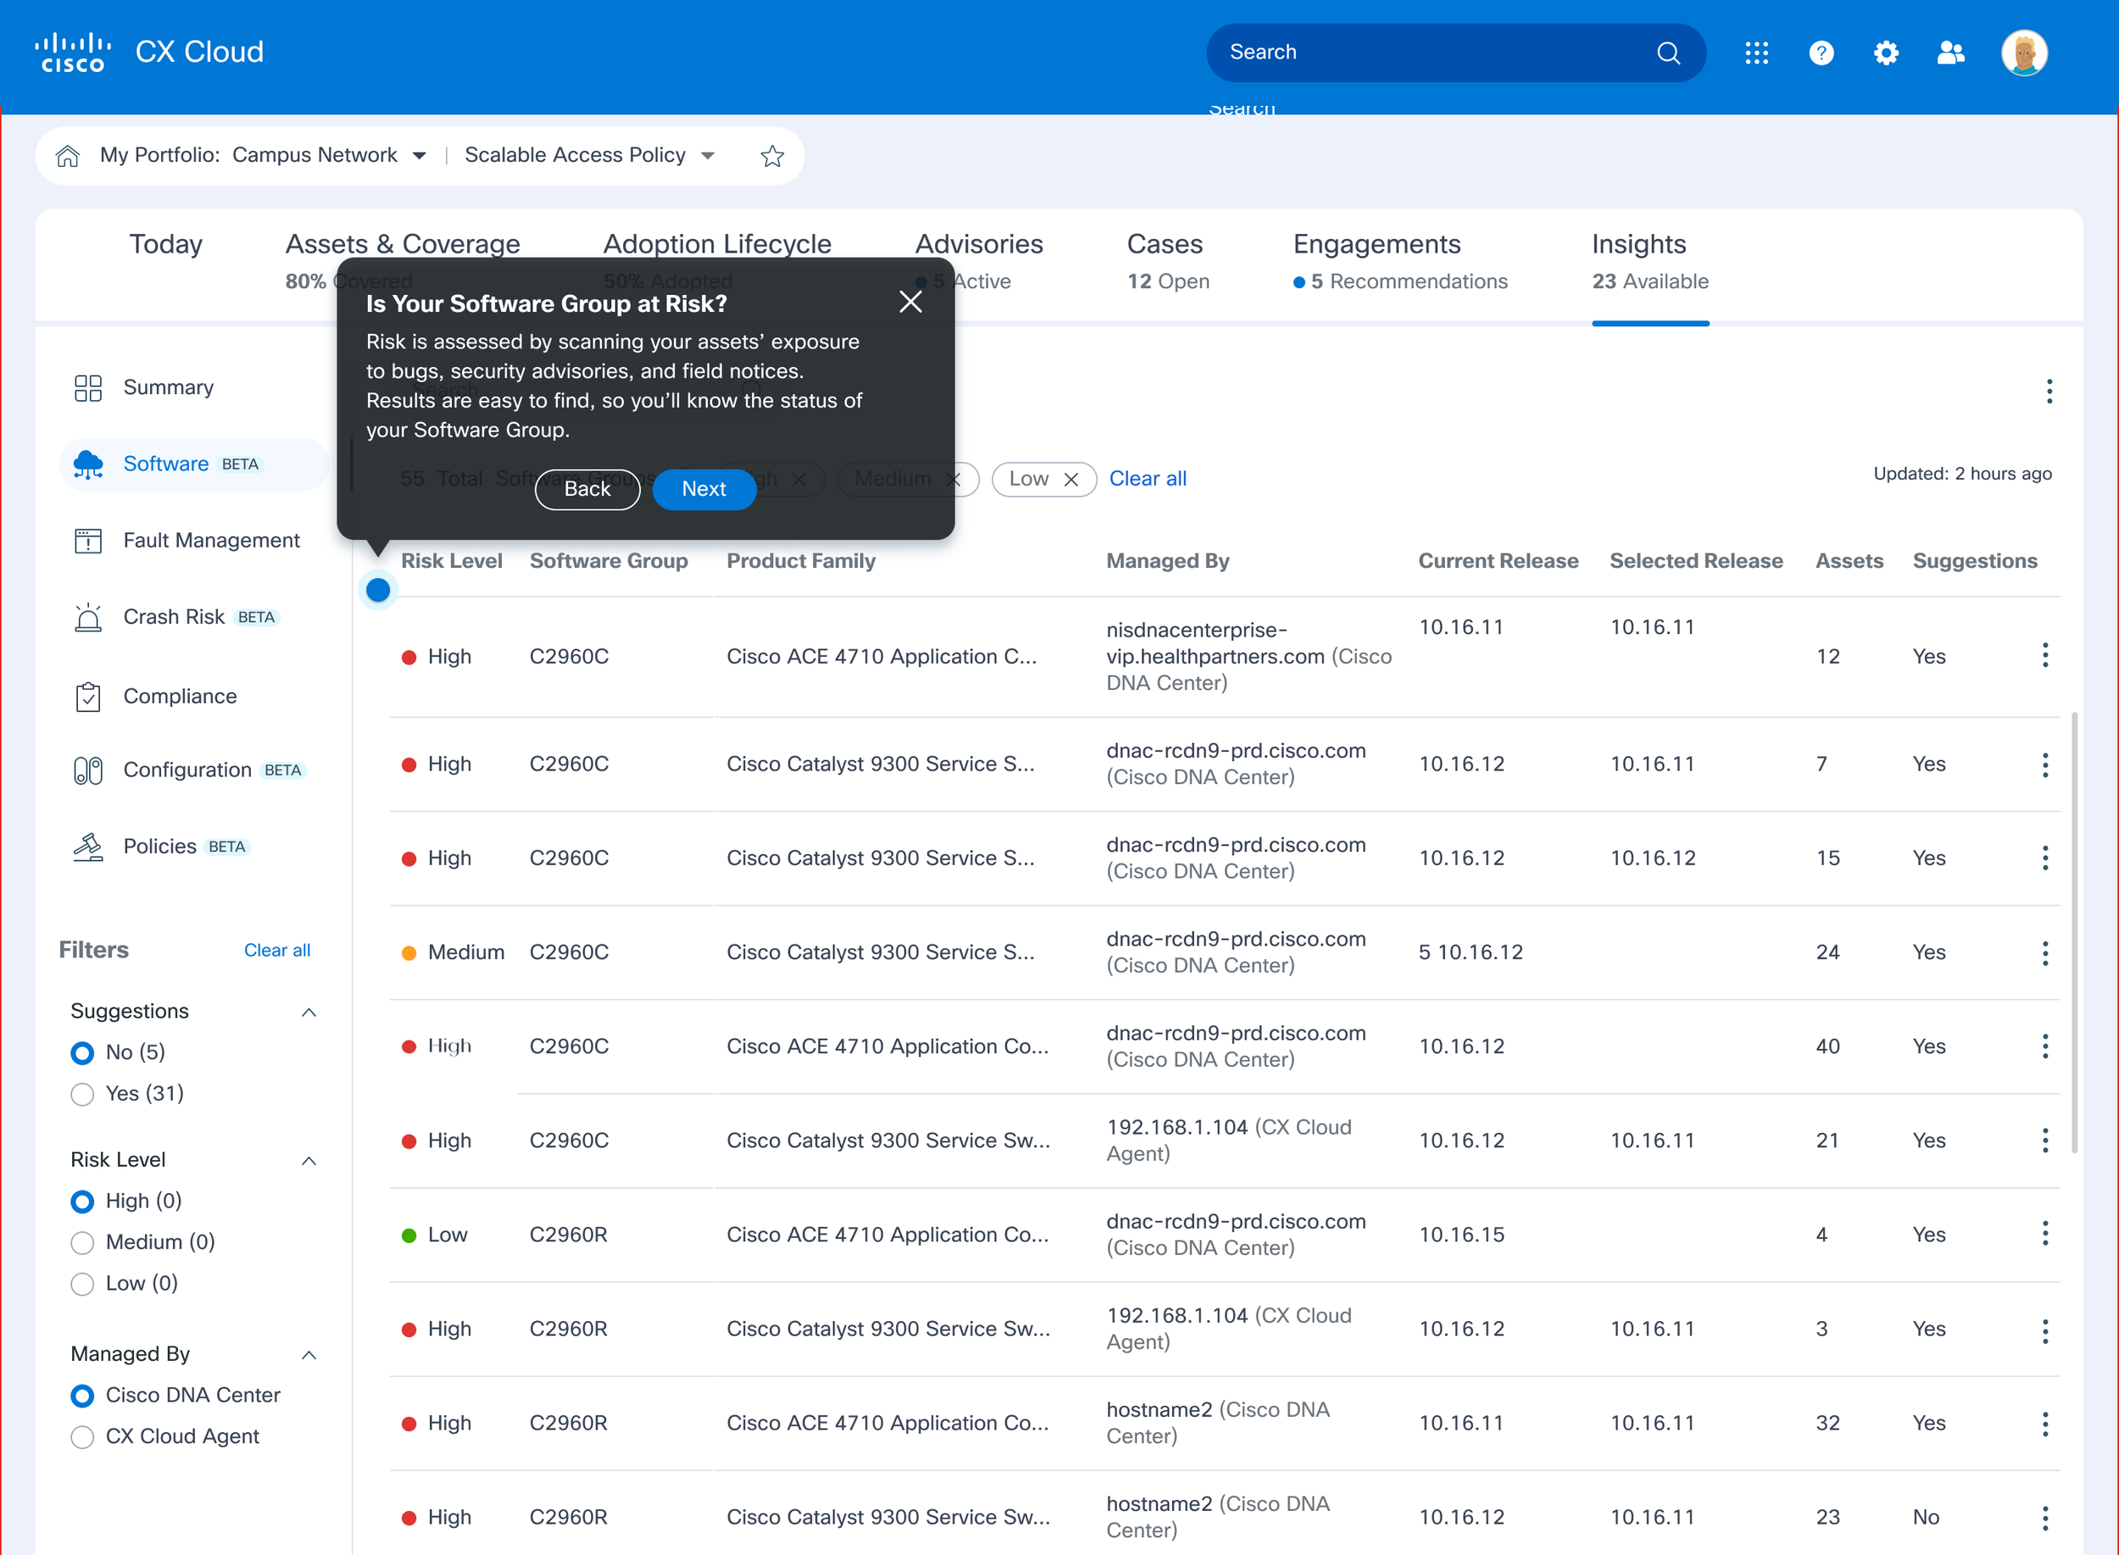
Task: Click the users group icon in header
Action: [1950, 53]
